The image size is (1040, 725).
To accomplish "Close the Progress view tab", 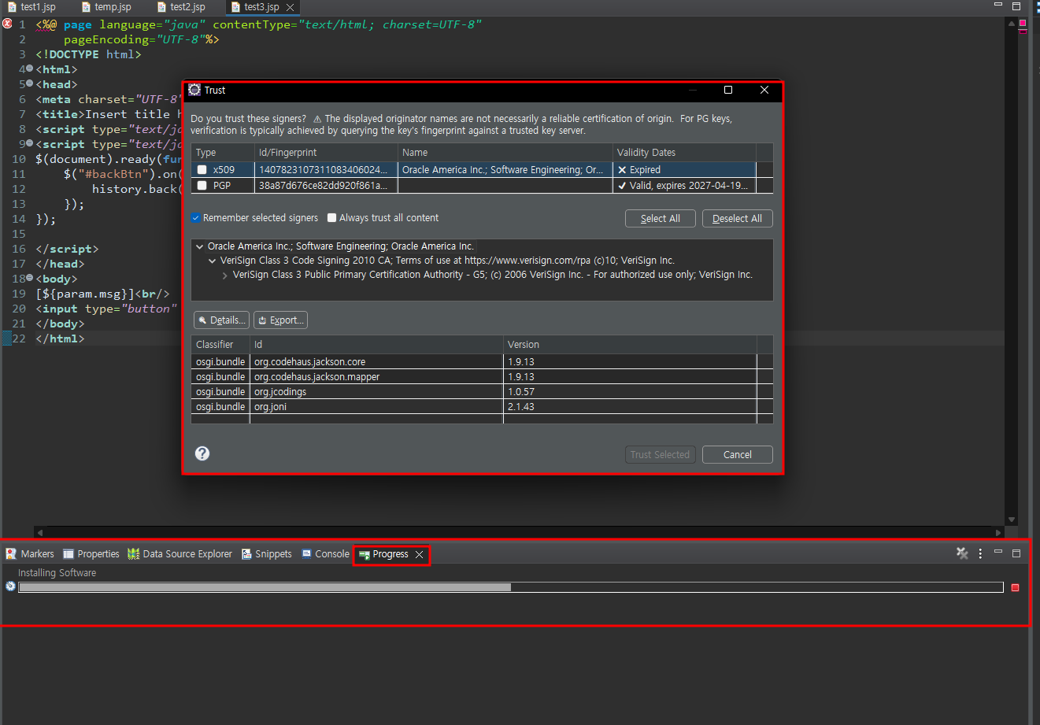I will tap(420, 554).
